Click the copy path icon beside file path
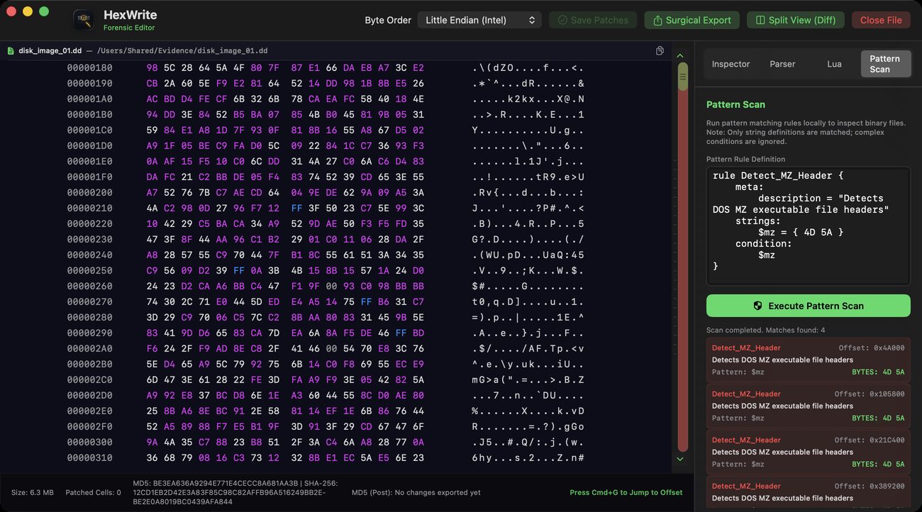This screenshot has height=512, width=922. 660,50
